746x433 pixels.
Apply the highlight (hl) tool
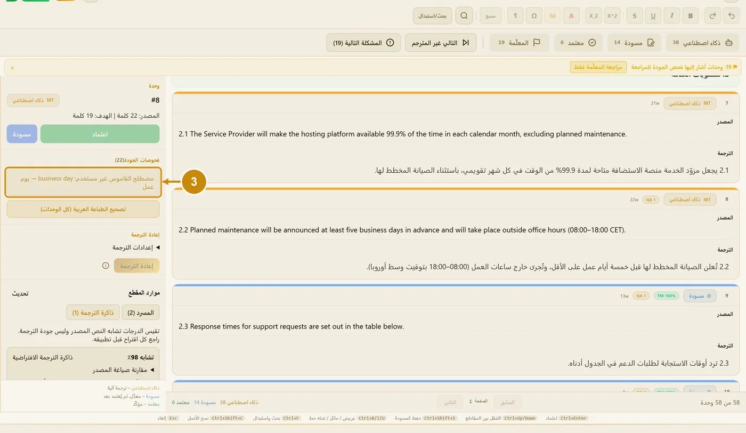pos(553,16)
